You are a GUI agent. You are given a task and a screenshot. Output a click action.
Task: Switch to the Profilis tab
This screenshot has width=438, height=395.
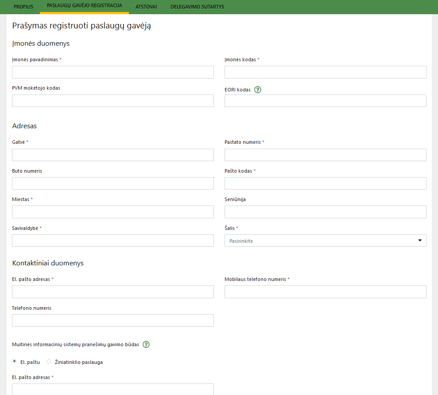23,7
